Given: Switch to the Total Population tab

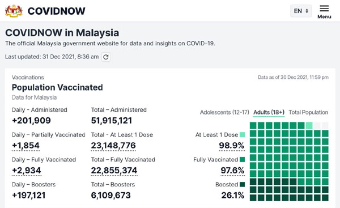Looking at the screenshot, I should pyautogui.click(x=308, y=112).
